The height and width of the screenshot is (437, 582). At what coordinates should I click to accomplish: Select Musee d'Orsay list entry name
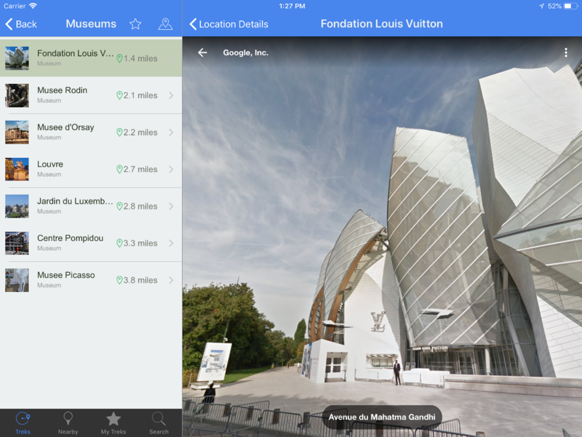click(66, 127)
